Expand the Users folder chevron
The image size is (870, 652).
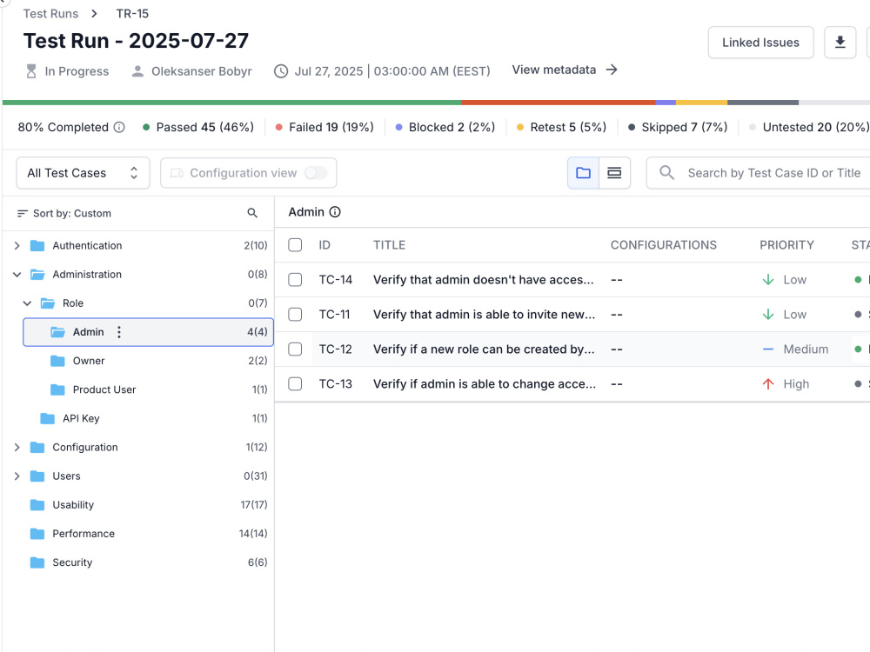[x=17, y=476]
